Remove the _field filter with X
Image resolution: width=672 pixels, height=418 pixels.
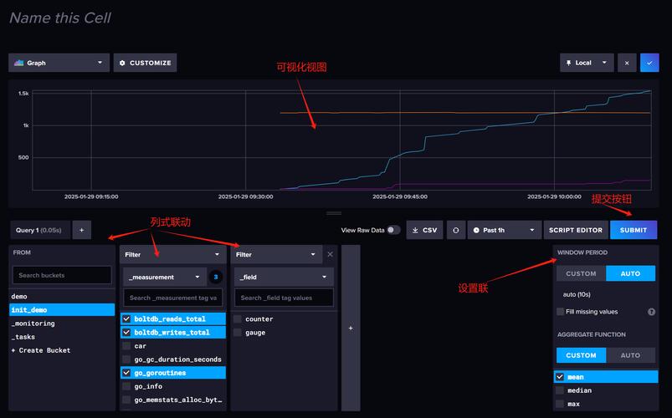click(x=330, y=254)
